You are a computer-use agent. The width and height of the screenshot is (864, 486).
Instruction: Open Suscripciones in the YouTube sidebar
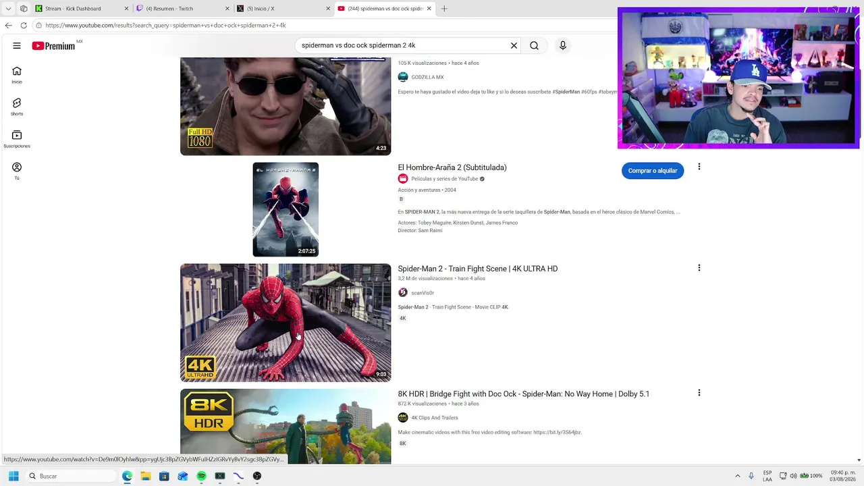click(17, 139)
